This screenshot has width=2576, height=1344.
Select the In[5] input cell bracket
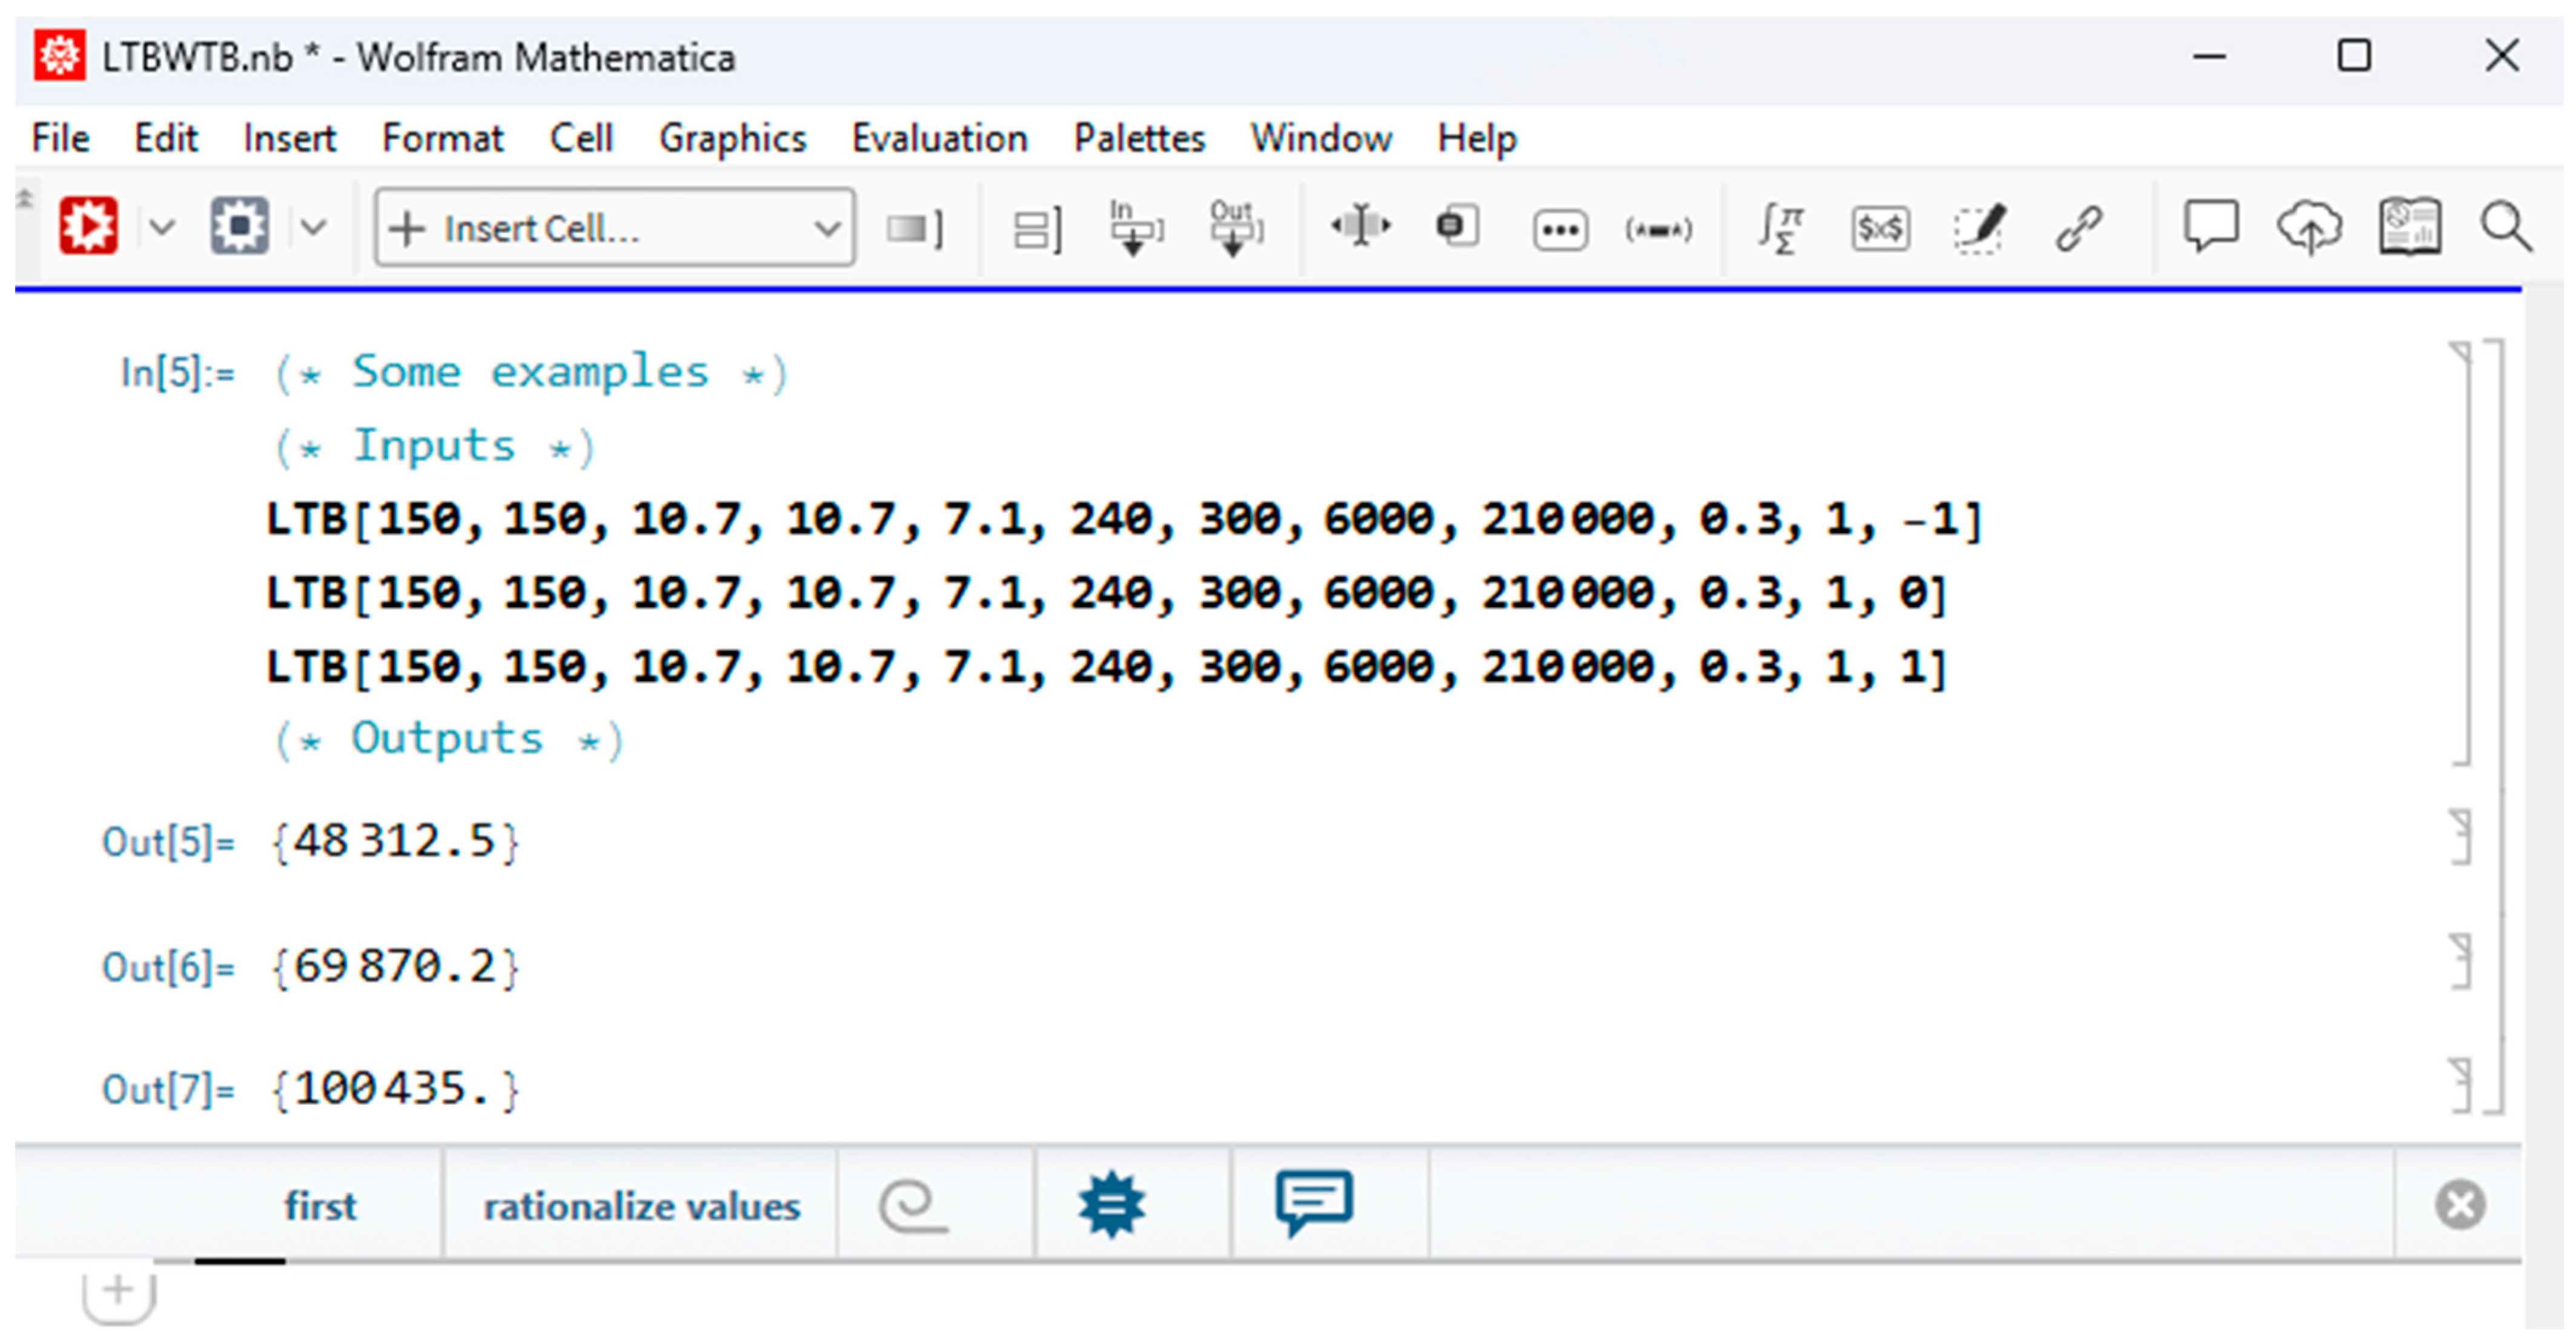coord(2461,553)
